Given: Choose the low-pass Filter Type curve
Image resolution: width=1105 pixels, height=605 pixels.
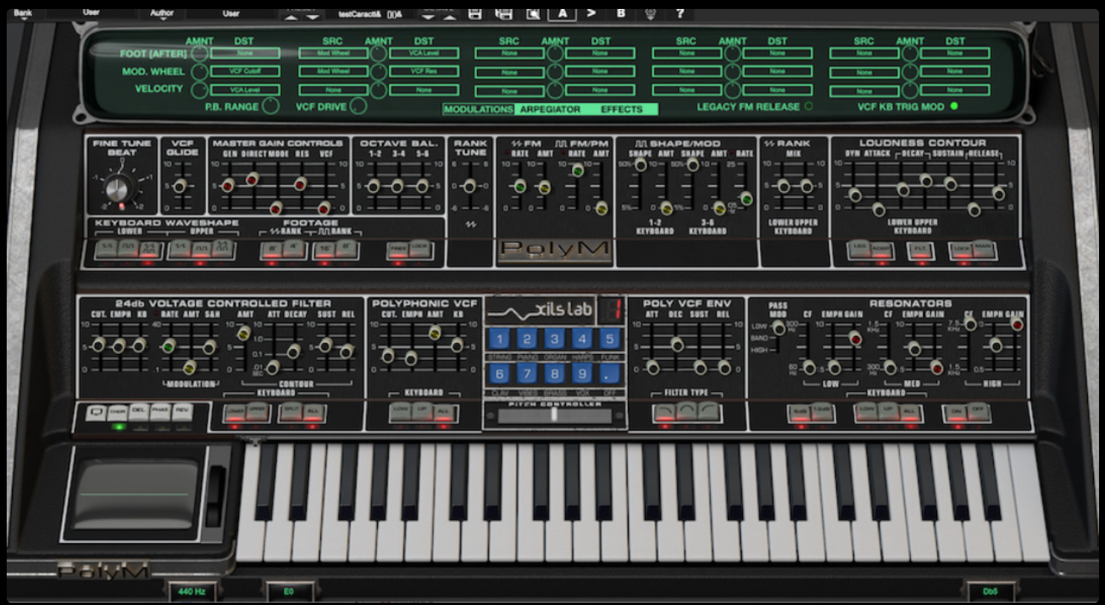Looking at the screenshot, I should click(664, 411).
